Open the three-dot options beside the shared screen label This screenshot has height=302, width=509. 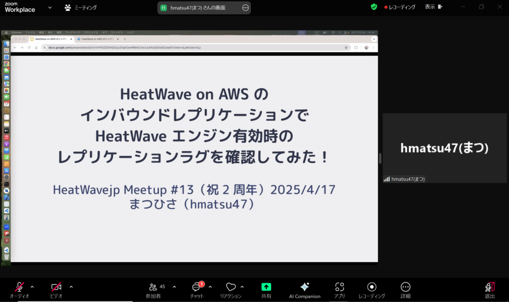point(246,8)
